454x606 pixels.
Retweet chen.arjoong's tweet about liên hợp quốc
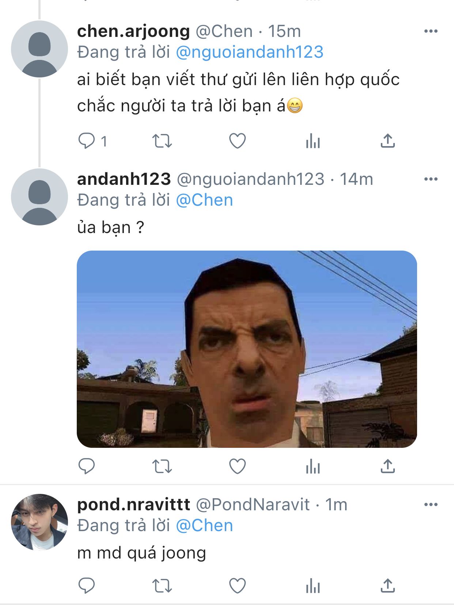coord(162,141)
